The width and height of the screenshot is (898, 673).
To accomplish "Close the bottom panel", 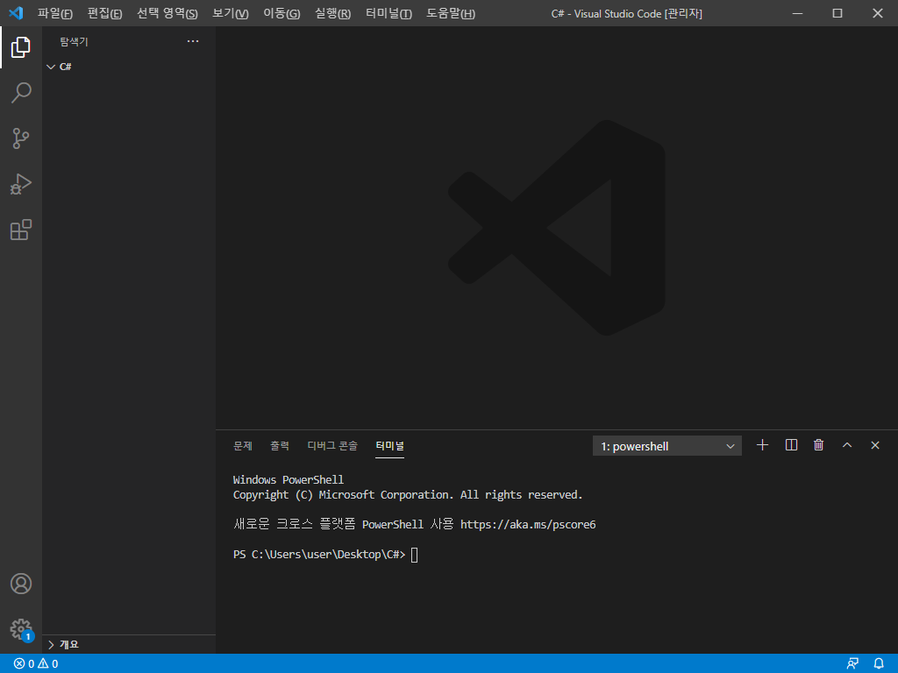I will (875, 445).
